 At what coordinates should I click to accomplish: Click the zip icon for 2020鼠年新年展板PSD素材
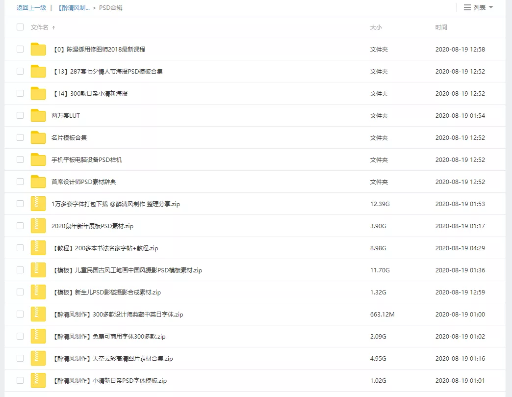[38, 226]
